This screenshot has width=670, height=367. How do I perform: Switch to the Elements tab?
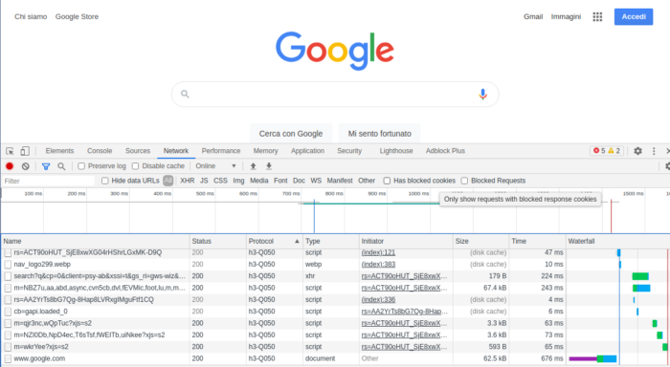[x=59, y=151]
